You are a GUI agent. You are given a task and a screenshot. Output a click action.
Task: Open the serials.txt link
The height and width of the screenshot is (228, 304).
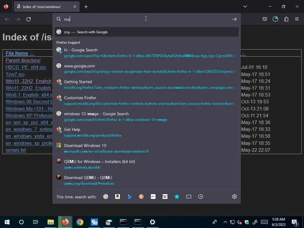(x=16, y=150)
